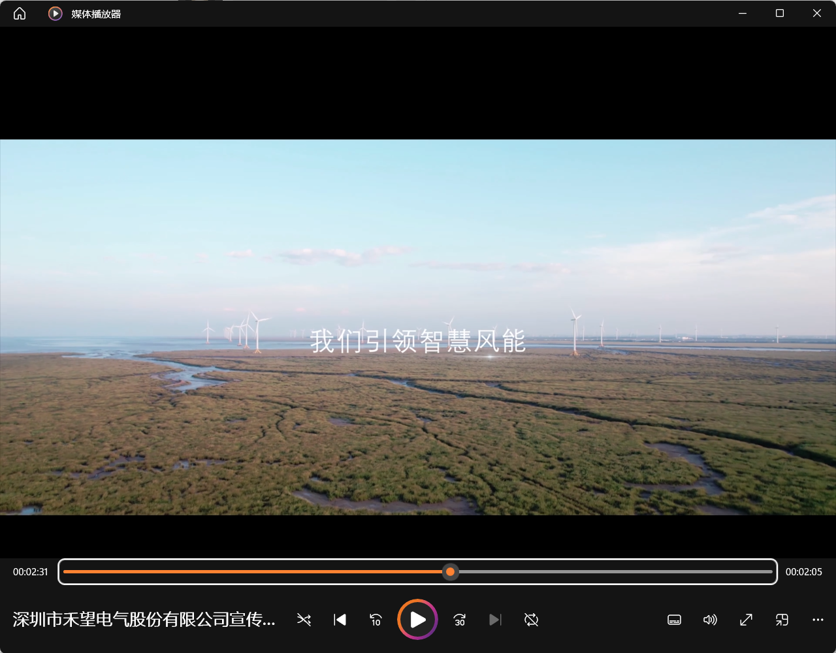The image size is (836, 653).
Task: Open the volume control
Action: click(710, 620)
